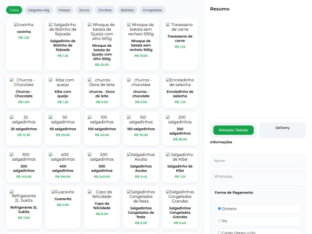This screenshot has height=234, width=312.
Task: Pick Salgadinhos Congelados Grandes card
Action: pyautogui.click(x=180, y=207)
